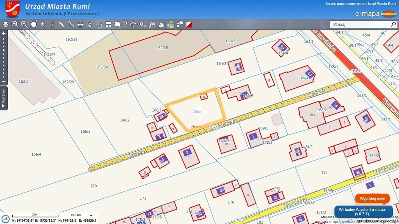Select the zoom out magnifier tool
The height and width of the screenshot is (224, 399).
coord(24,24)
